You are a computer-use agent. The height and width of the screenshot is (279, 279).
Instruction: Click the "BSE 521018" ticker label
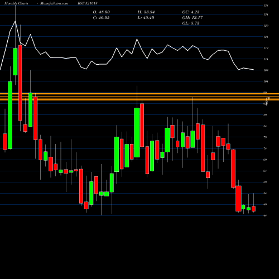click(x=88, y=3)
